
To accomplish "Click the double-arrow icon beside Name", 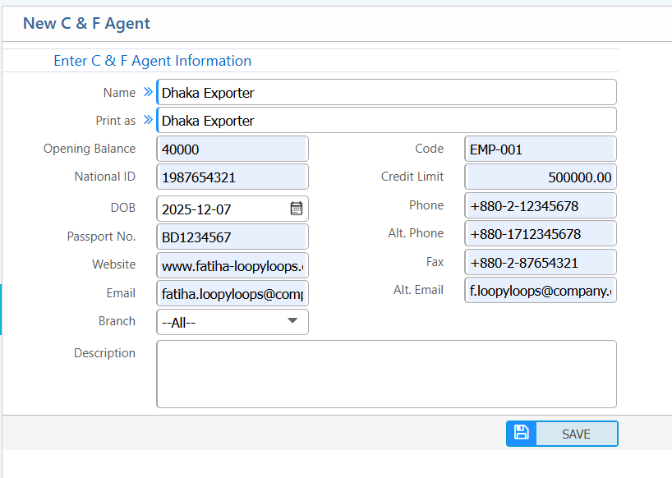I will 147,92.
